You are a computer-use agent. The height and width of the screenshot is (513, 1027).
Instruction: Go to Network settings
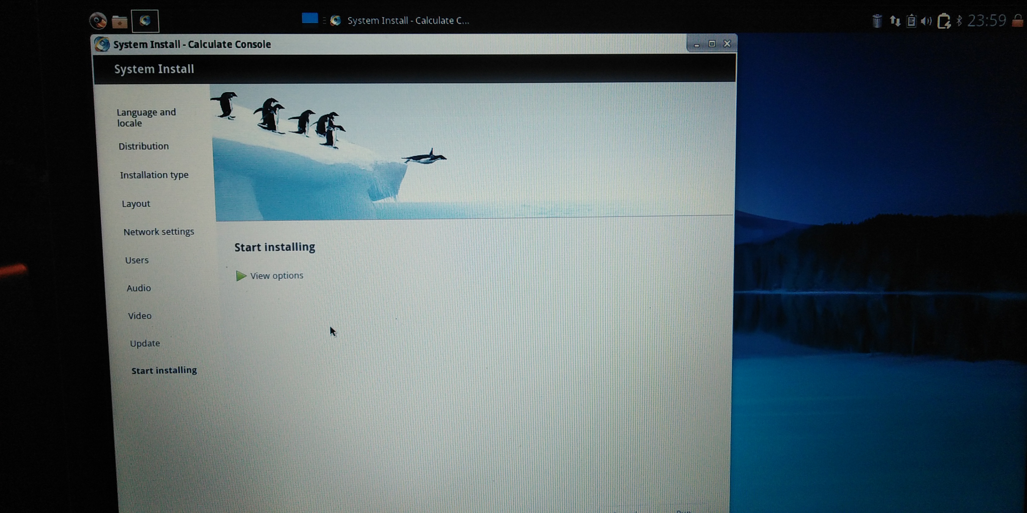click(x=159, y=231)
